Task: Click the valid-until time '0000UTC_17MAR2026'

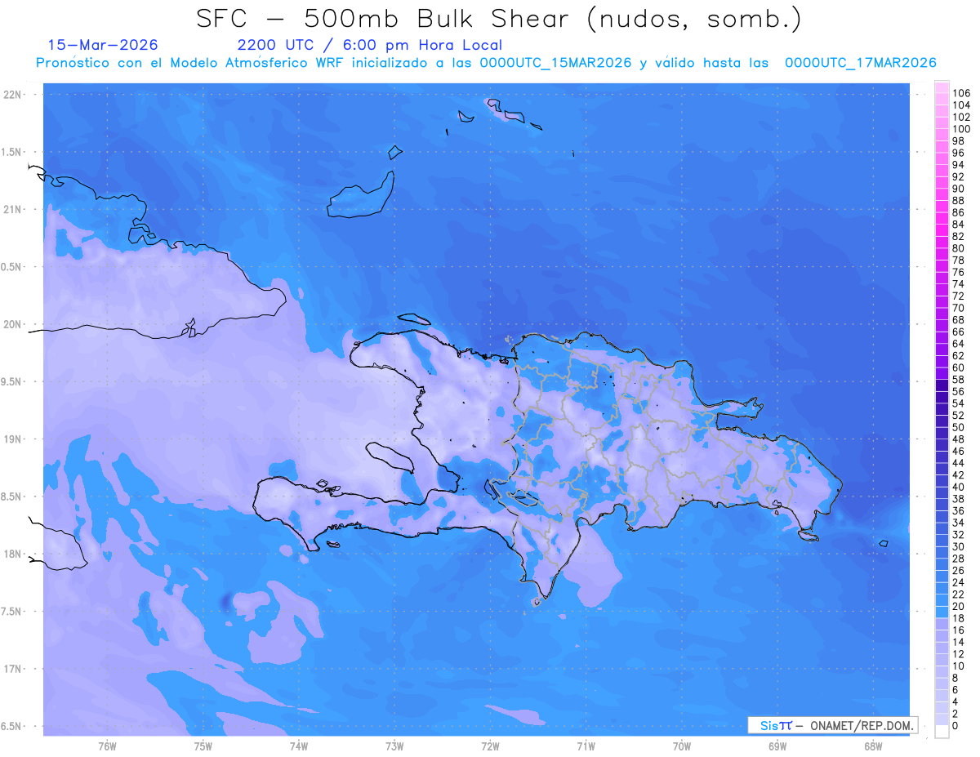Action: pyautogui.click(x=860, y=63)
